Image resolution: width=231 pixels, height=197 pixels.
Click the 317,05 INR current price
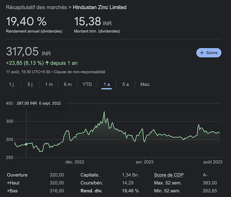[28, 52]
